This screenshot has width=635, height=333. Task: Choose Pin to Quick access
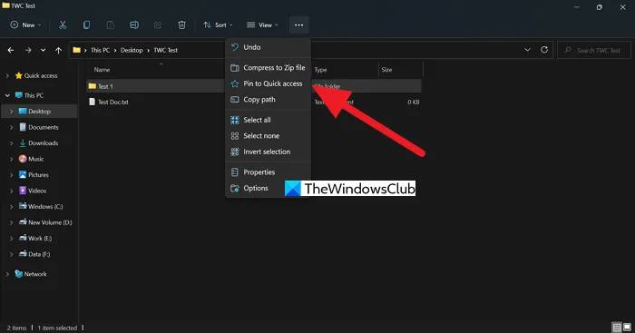coord(268,83)
